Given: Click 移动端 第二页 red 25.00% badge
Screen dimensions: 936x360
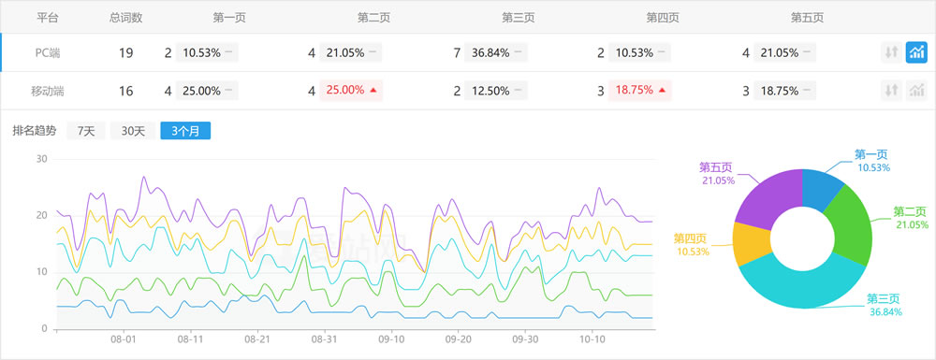Looking at the screenshot, I should pos(351,91).
